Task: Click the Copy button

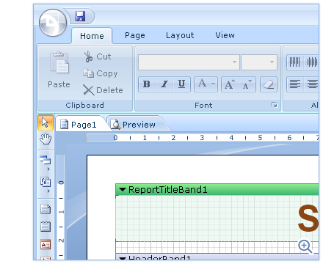Action: [101, 73]
